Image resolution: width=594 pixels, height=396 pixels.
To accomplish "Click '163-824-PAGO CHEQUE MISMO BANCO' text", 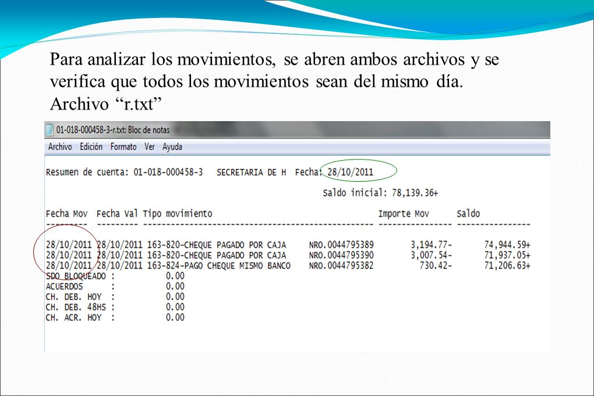I will click(219, 266).
